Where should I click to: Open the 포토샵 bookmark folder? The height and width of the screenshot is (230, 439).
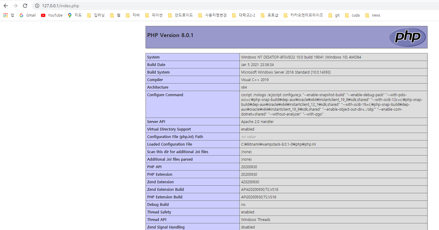click(269, 15)
